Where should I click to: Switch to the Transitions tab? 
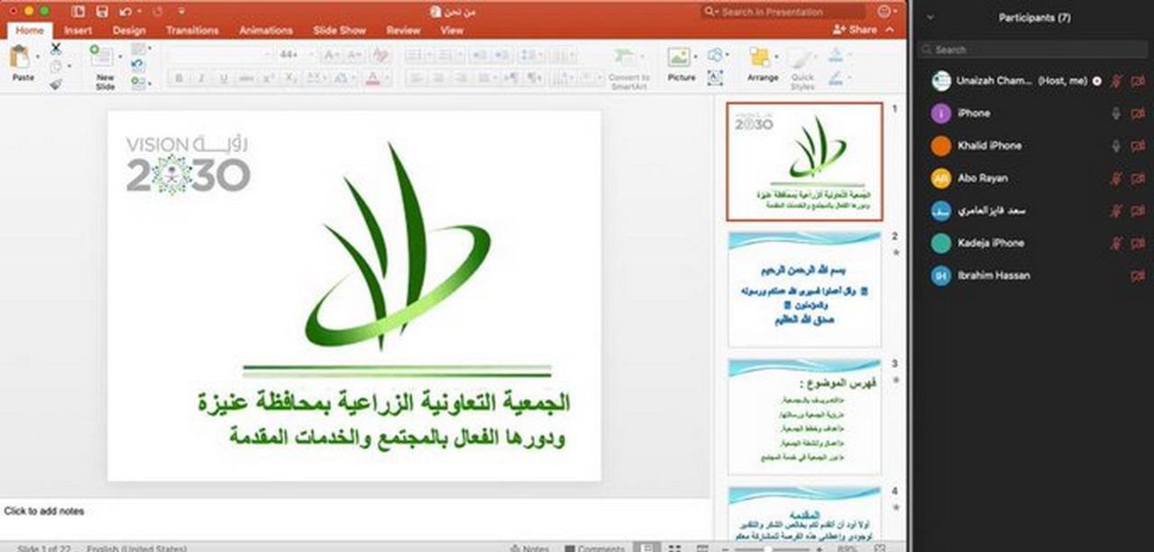192,30
